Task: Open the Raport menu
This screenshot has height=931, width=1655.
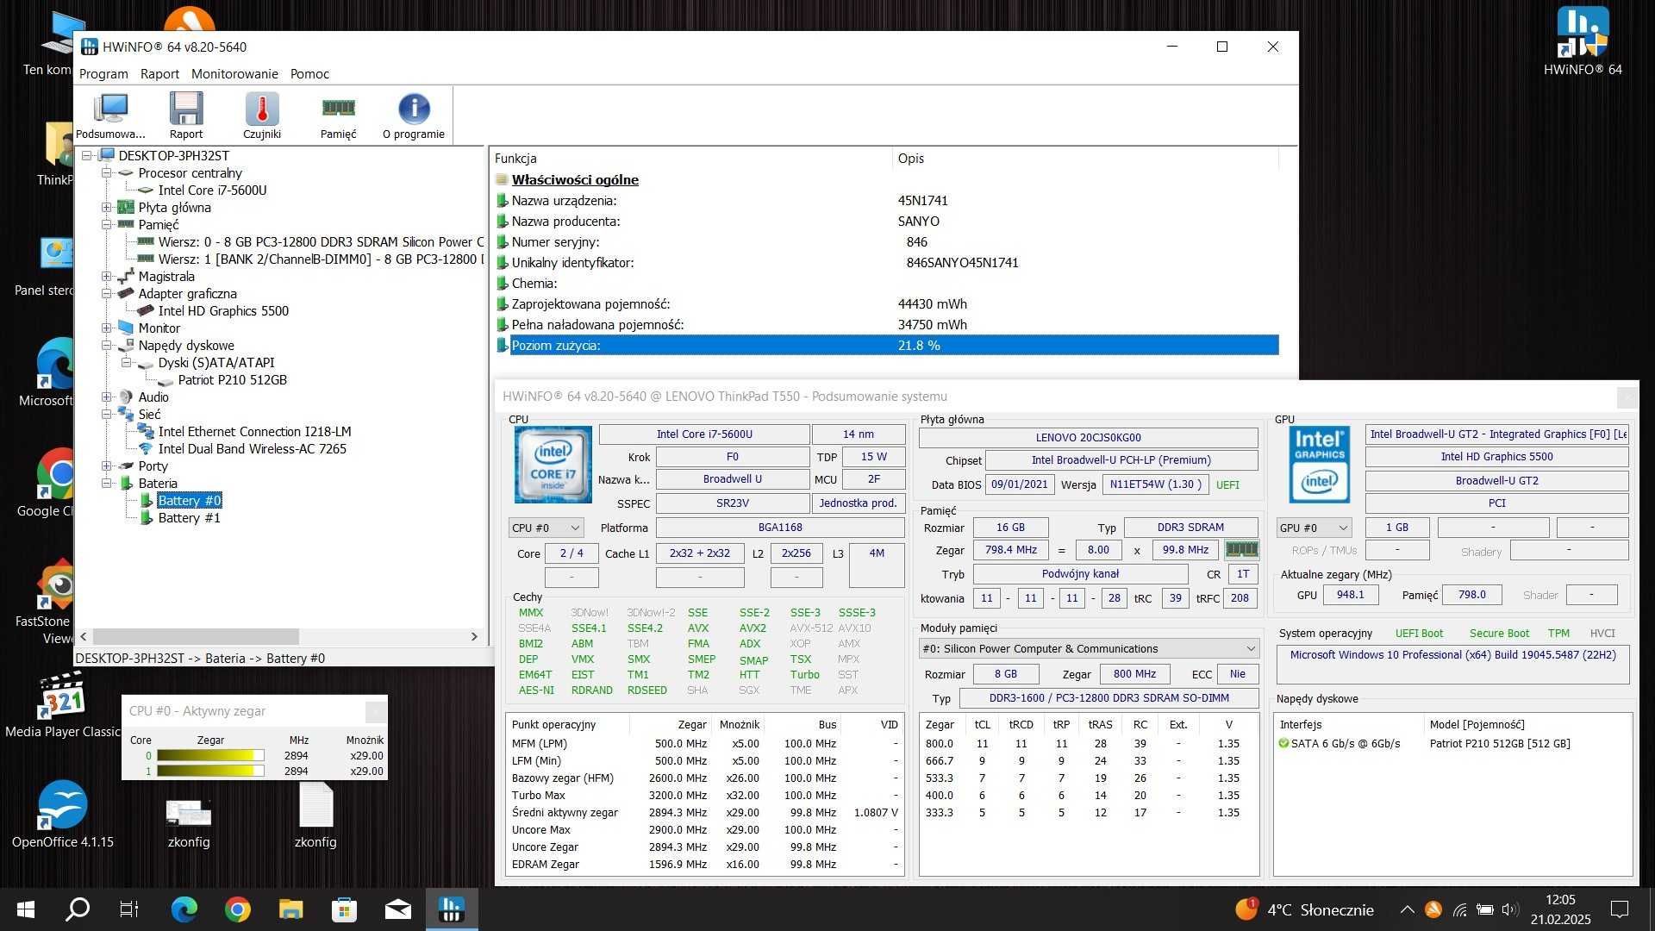Action: click(x=159, y=74)
